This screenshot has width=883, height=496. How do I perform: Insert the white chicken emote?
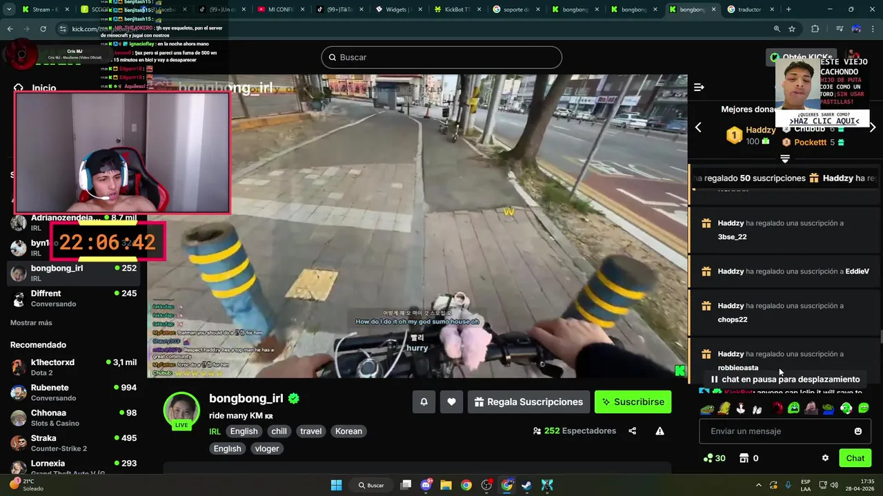click(741, 409)
